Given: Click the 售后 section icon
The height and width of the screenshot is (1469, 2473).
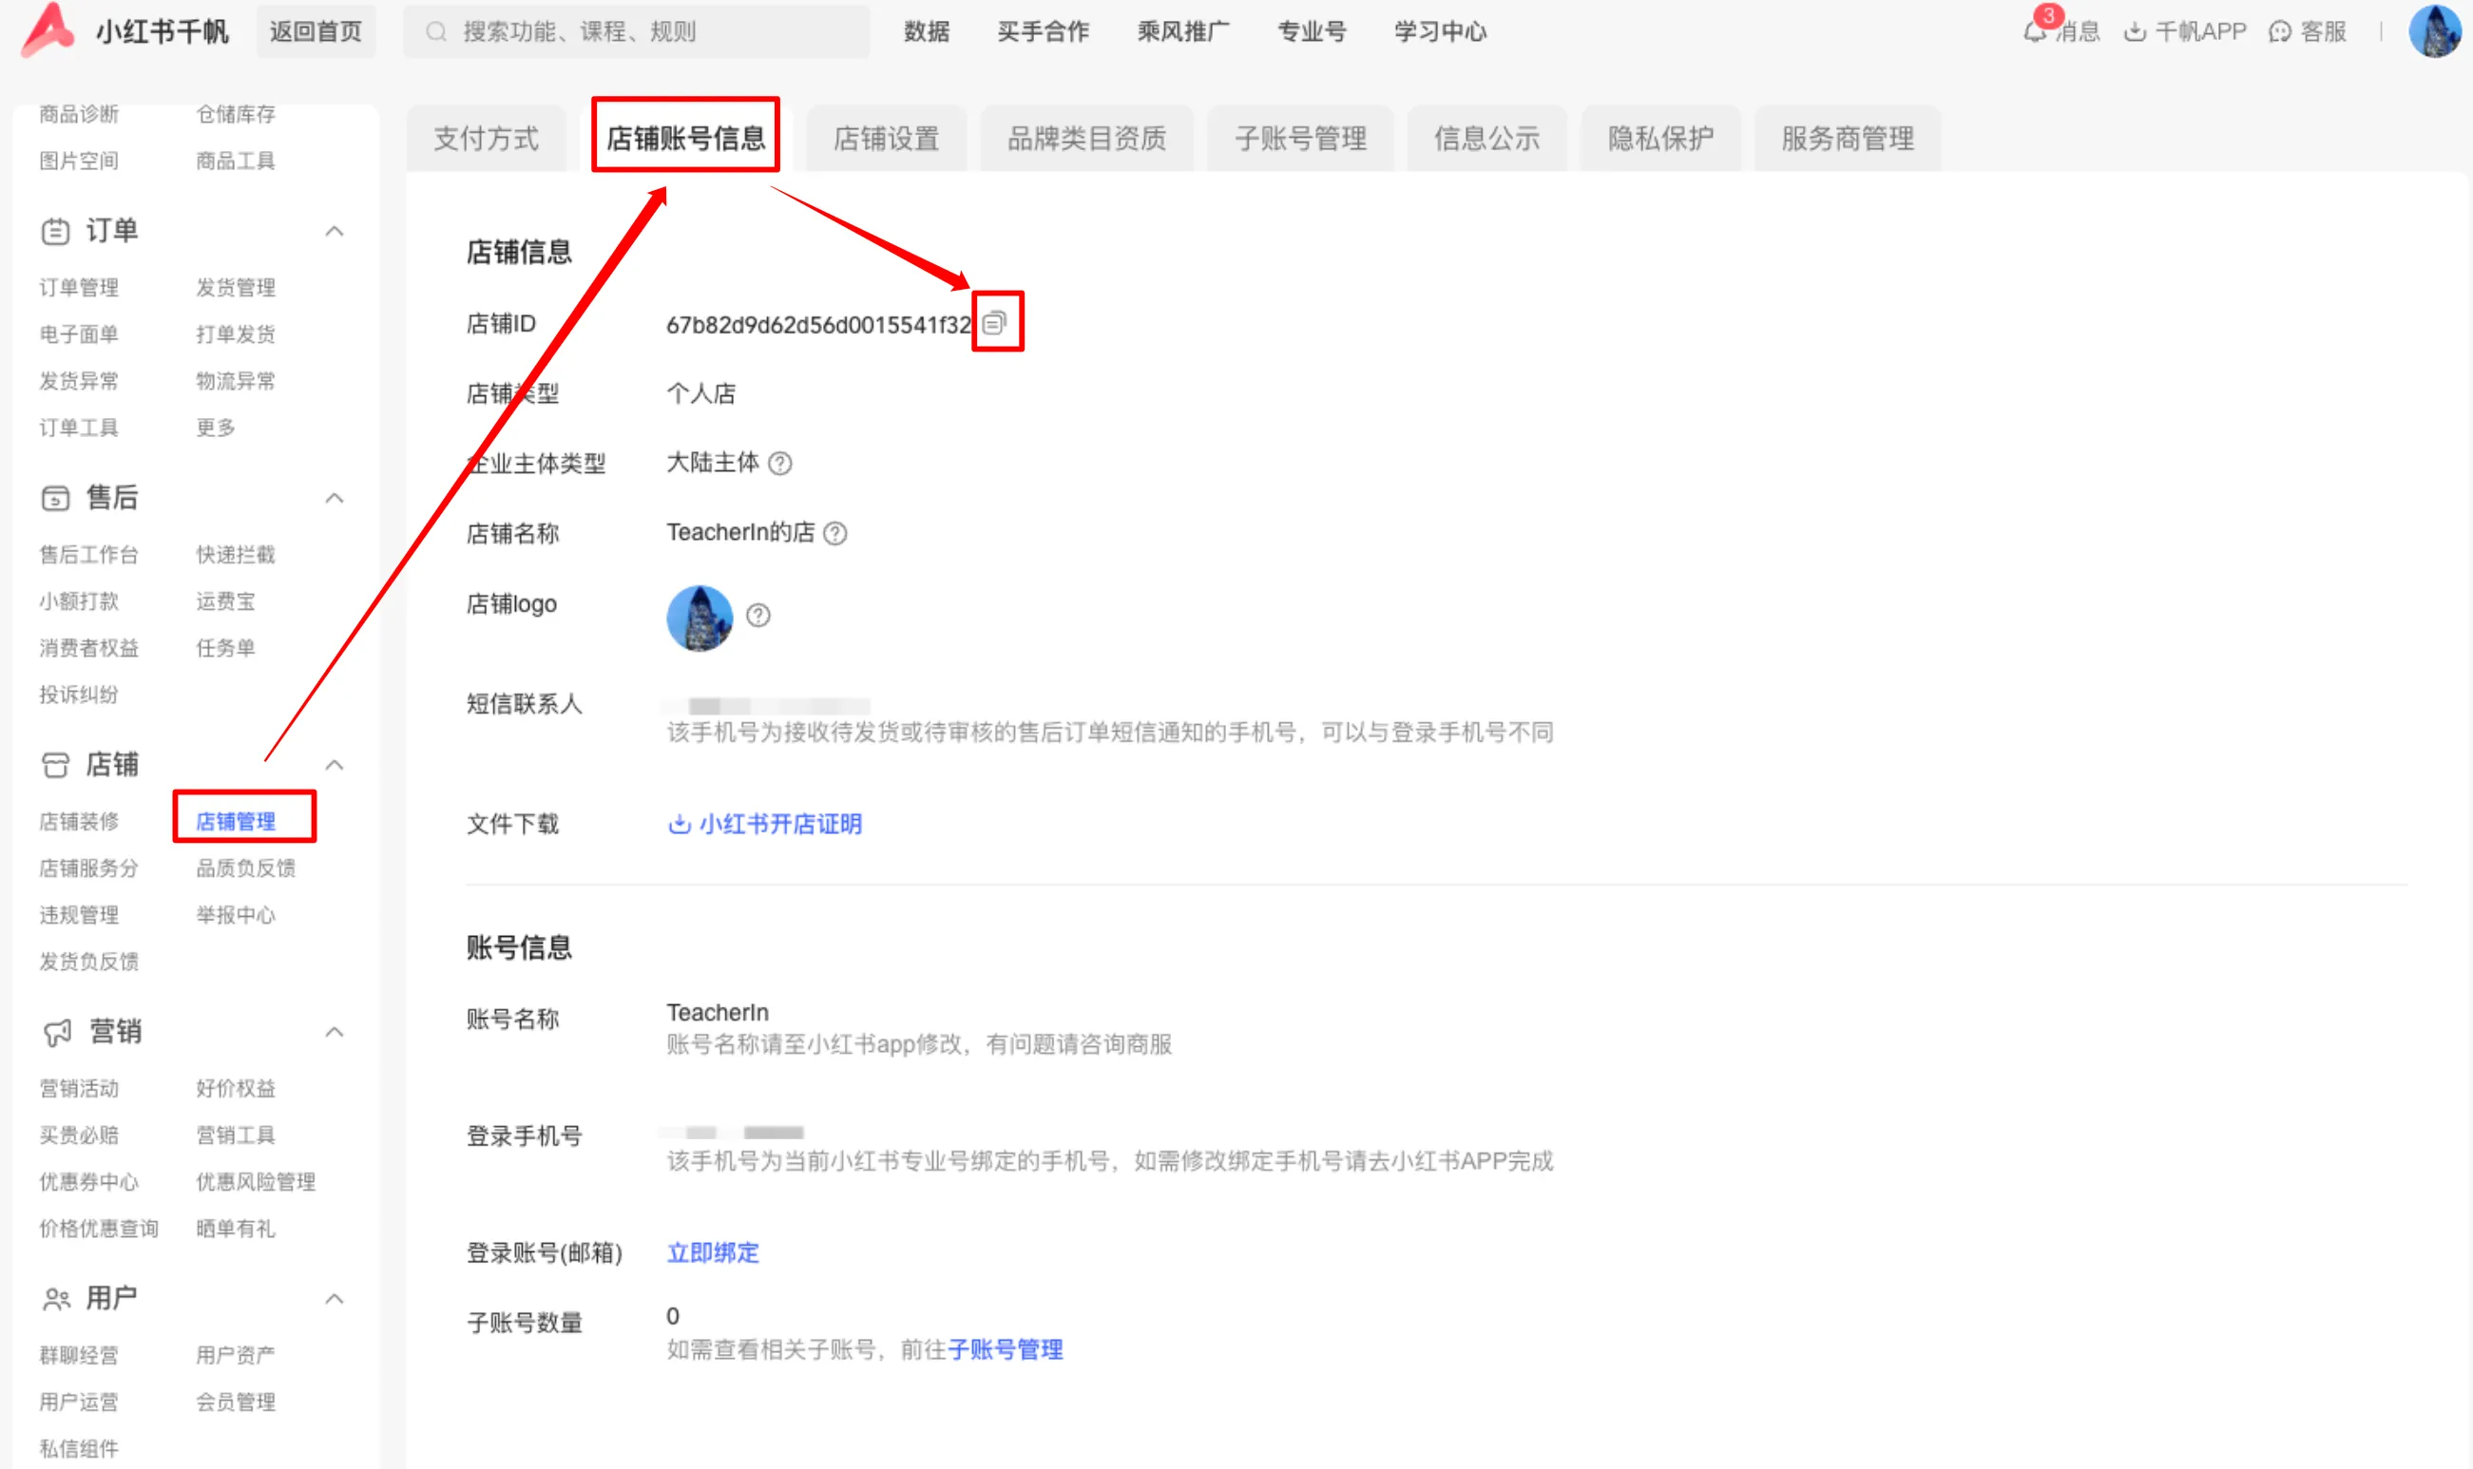Looking at the screenshot, I should (55, 498).
